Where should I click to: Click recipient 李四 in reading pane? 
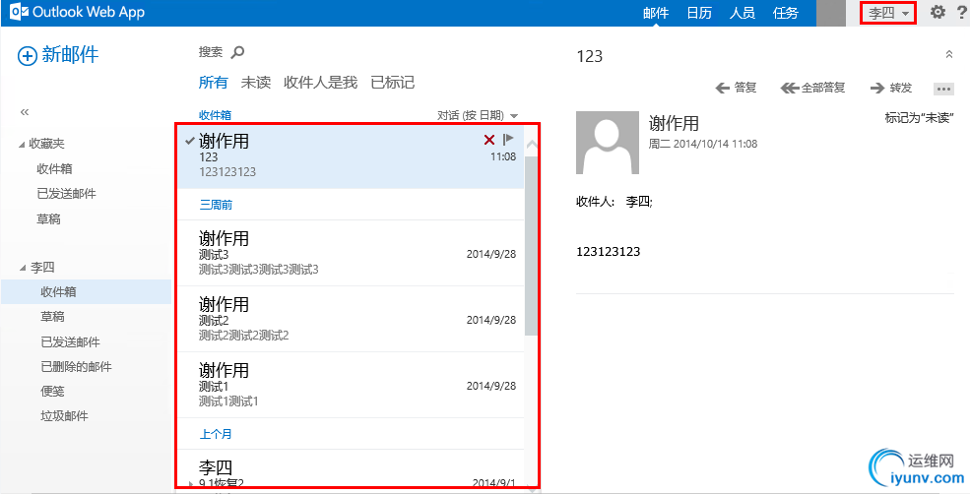[x=639, y=202]
